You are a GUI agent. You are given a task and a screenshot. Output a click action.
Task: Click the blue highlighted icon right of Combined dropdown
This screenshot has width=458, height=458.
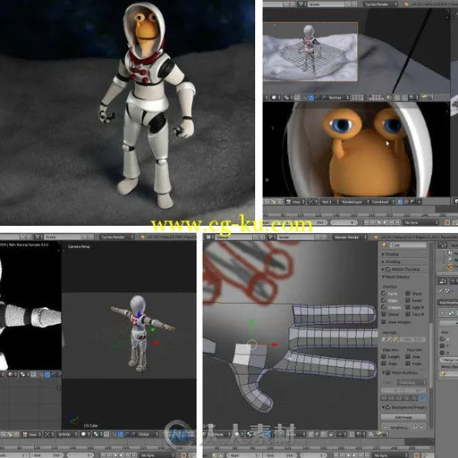(x=400, y=202)
